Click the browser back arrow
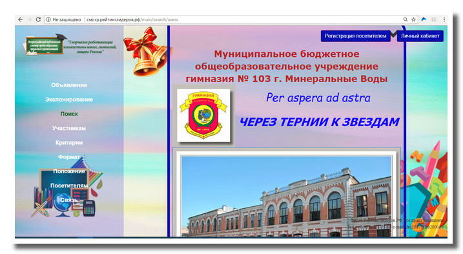This screenshot has height=254, width=463. [x=20, y=19]
